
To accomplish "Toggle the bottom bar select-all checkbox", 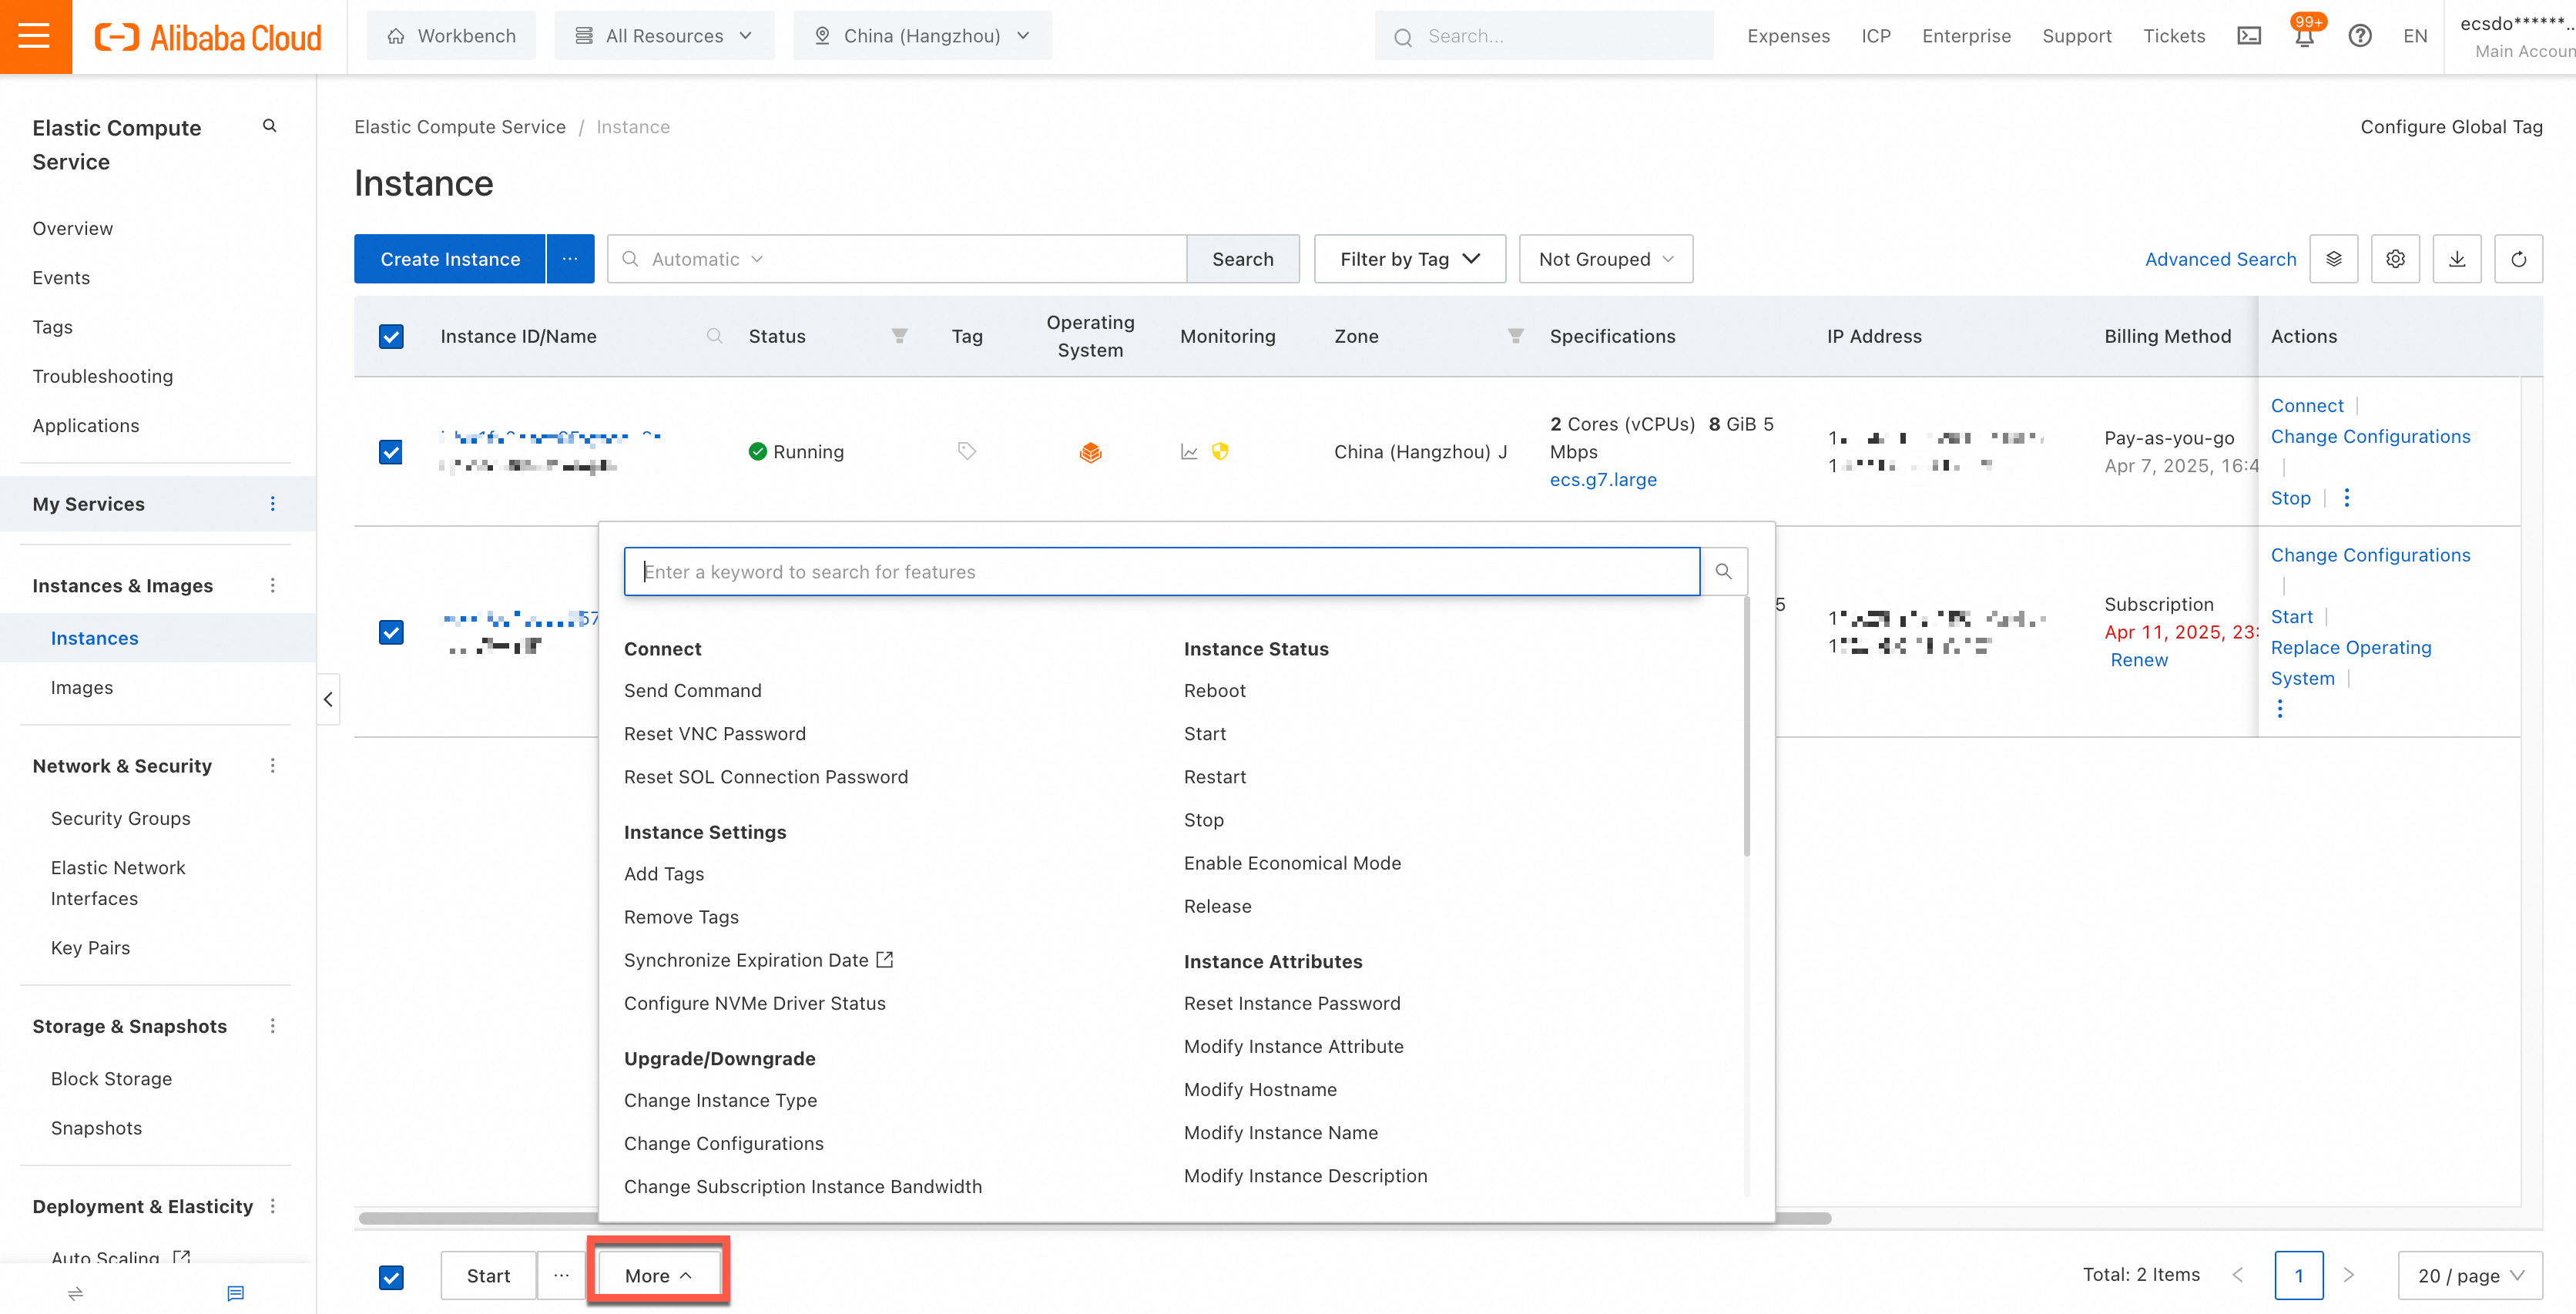I will point(391,1277).
